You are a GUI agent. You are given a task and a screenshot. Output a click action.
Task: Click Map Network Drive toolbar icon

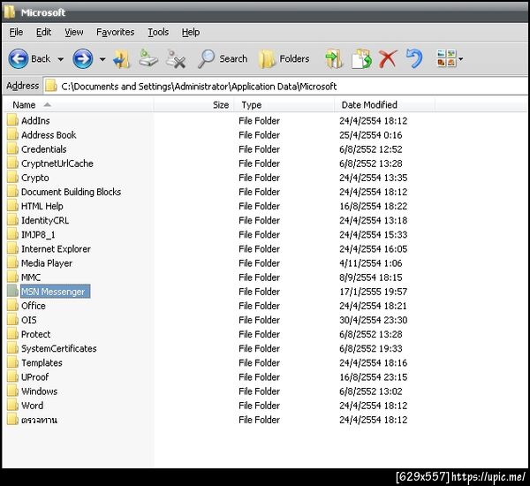(x=148, y=58)
